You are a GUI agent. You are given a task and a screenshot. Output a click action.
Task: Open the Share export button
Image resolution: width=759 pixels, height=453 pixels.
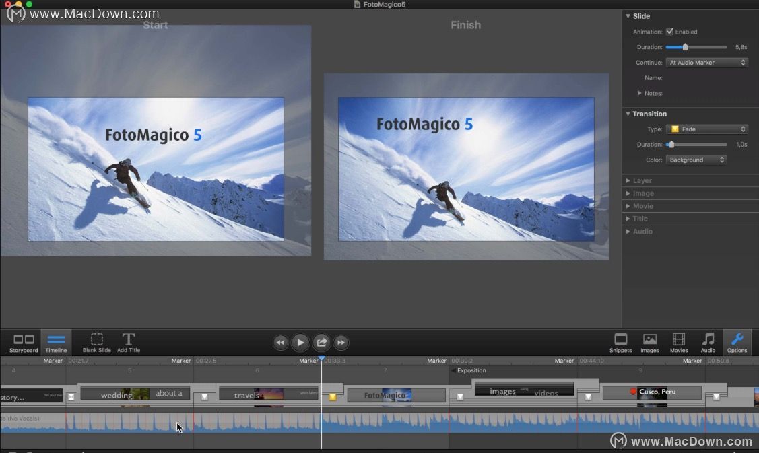(321, 342)
